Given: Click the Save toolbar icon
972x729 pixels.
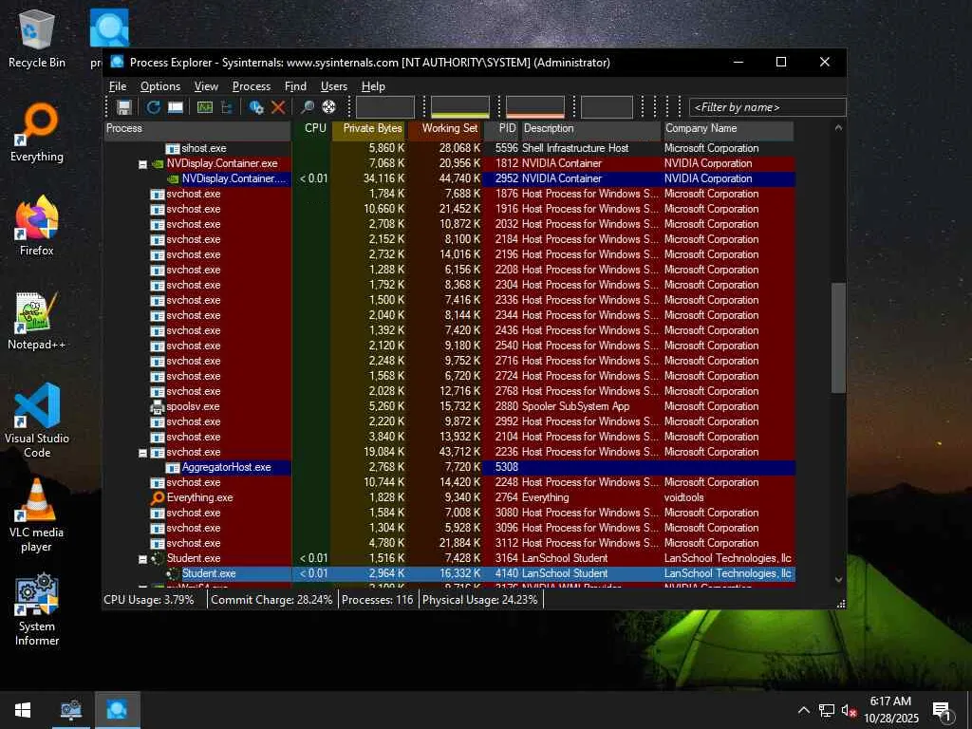Looking at the screenshot, I should click(x=124, y=107).
